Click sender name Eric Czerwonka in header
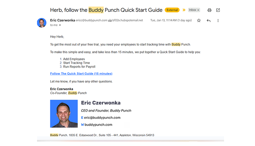255x146 pixels. pos(63,20)
